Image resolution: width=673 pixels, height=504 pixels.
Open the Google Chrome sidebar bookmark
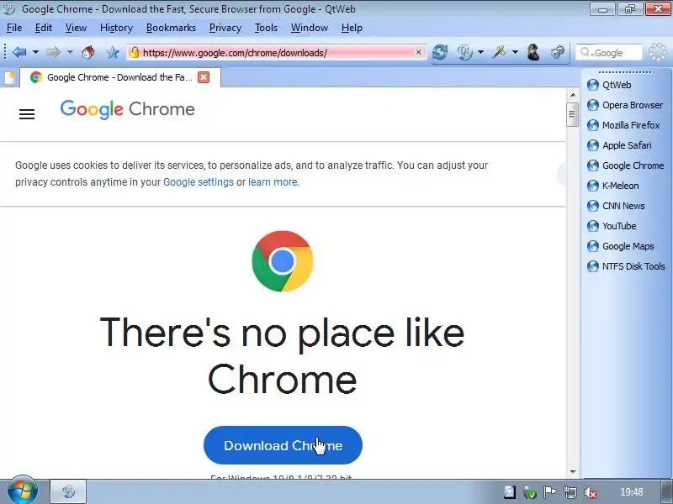click(625, 165)
